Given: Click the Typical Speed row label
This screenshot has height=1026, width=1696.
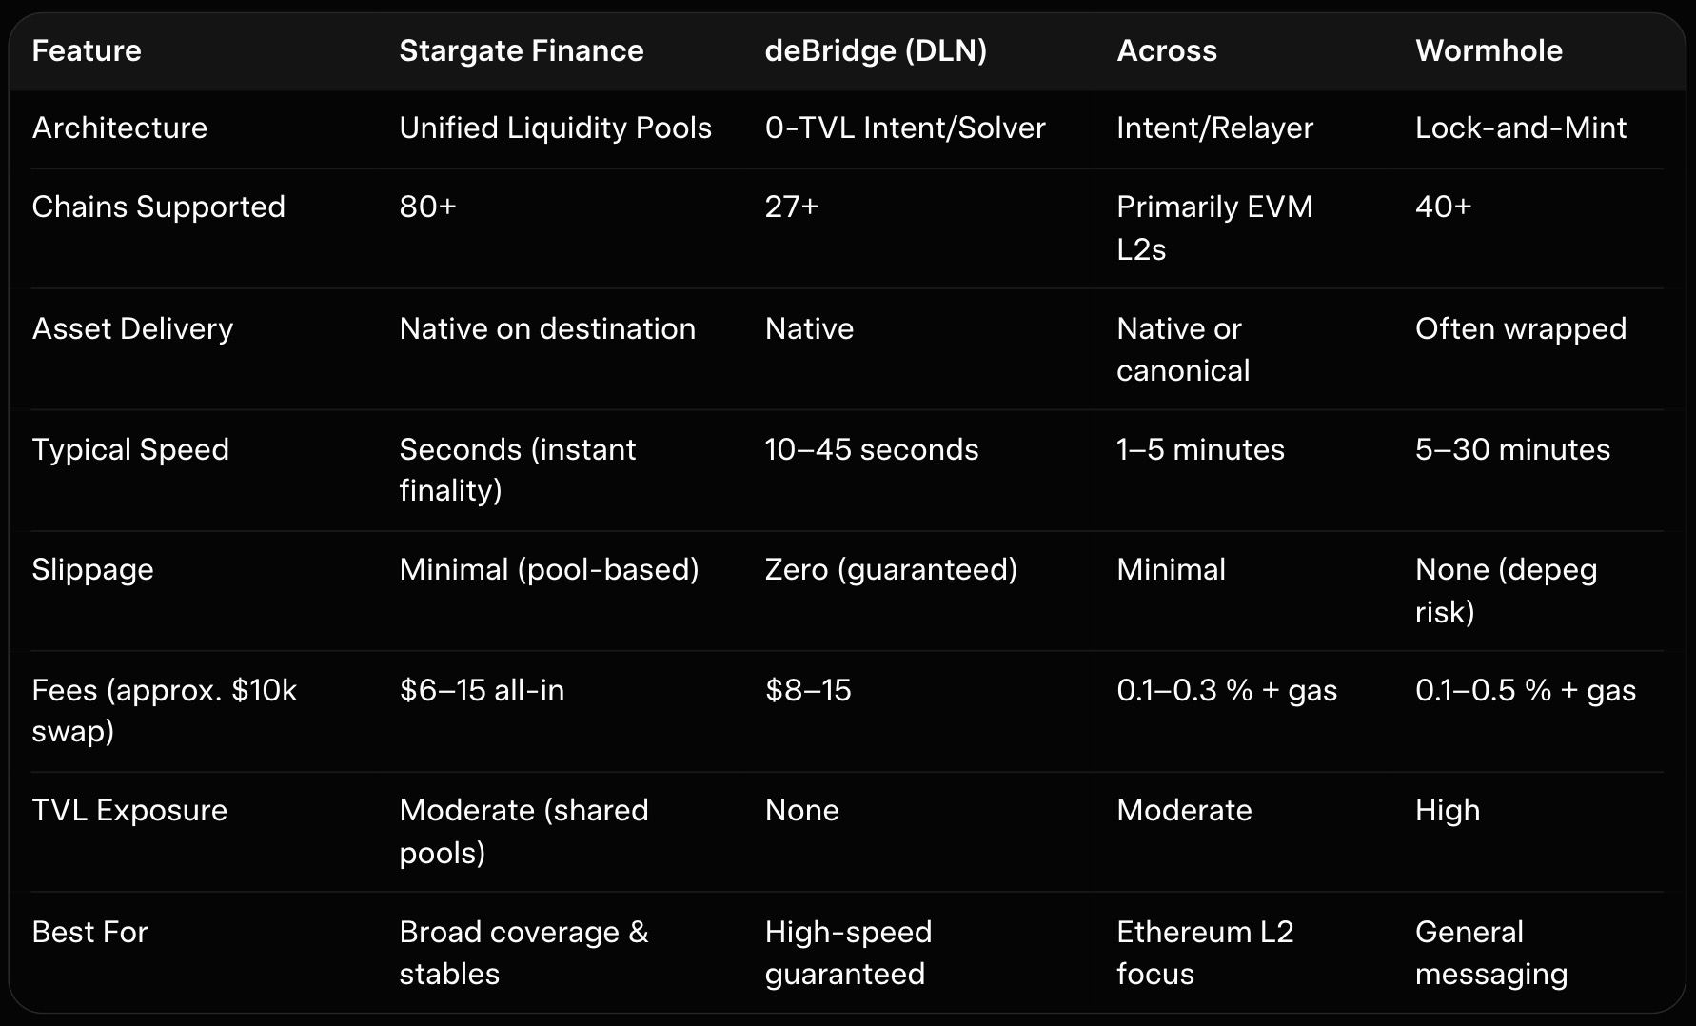Looking at the screenshot, I should click(x=130, y=449).
